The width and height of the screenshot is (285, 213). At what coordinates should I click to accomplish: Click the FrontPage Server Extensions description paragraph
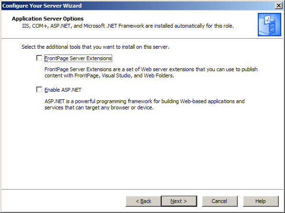tap(151, 73)
